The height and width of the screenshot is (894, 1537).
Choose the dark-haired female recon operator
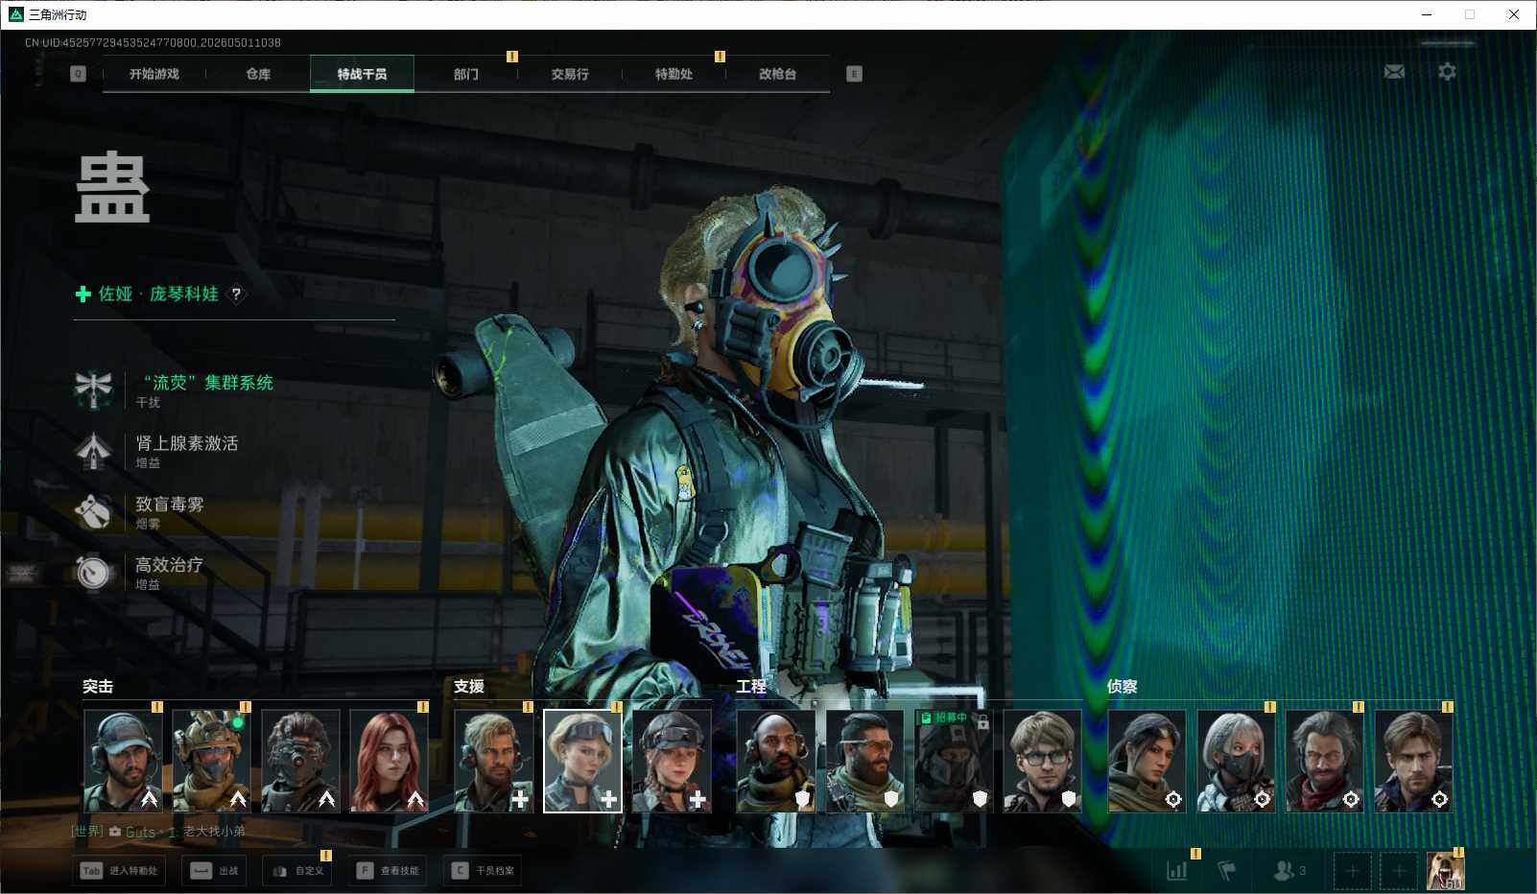pyautogui.click(x=1147, y=761)
